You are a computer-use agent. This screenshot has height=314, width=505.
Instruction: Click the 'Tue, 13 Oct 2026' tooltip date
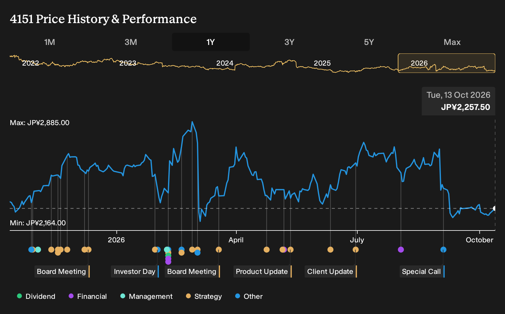(x=458, y=95)
